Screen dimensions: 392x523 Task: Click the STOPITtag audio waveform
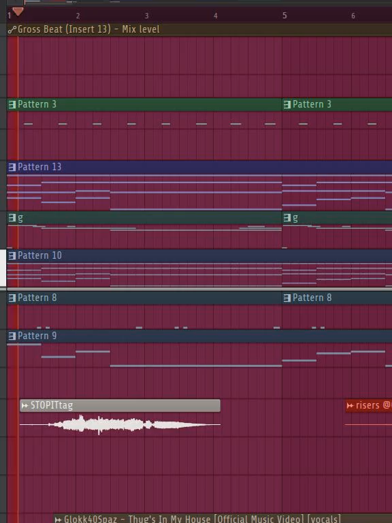click(x=120, y=425)
